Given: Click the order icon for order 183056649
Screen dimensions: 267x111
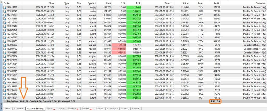Looking at the screenshot, I should click(5, 11).
